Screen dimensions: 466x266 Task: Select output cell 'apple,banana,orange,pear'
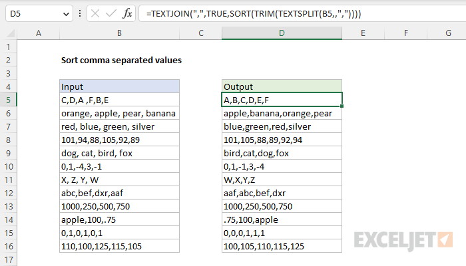tap(282, 113)
